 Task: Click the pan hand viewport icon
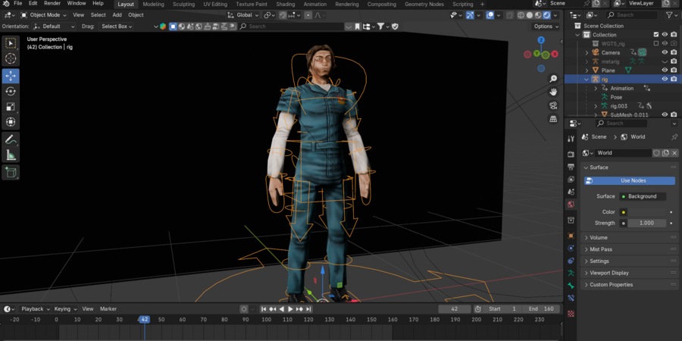(553, 92)
